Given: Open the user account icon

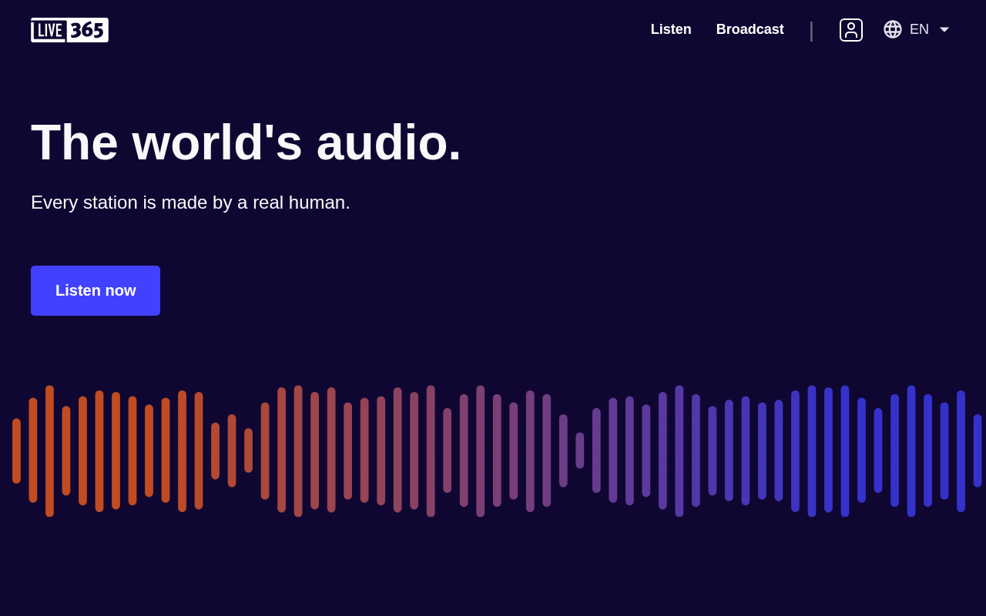Looking at the screenshot, I should pyautogui.click(x=851, y=30).
